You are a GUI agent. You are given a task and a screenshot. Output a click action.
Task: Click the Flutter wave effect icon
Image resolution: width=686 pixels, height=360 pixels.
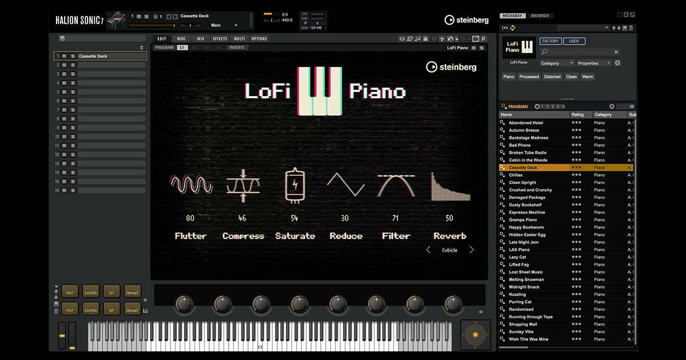point(191,185)
